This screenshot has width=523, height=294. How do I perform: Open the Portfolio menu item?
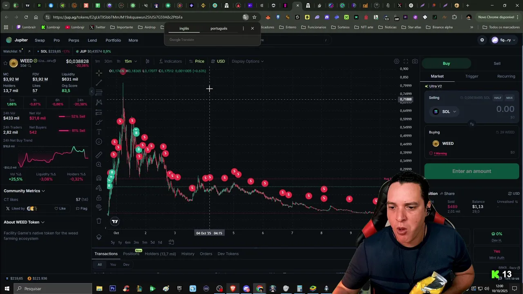pyautogui.click(x=113, y=40)
